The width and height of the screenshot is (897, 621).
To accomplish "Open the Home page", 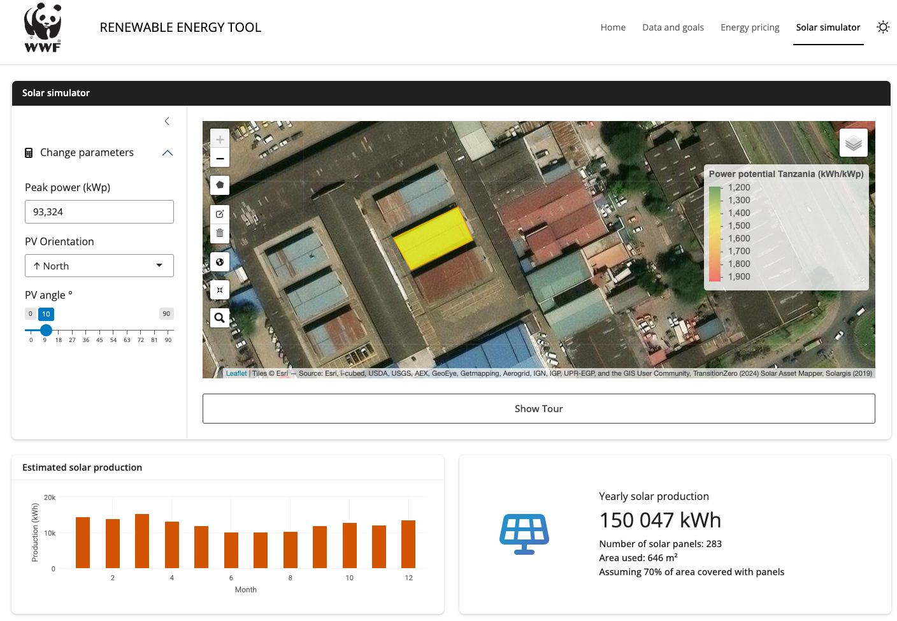I will pos(613,27).
